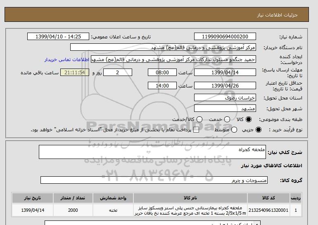The width and height of the screenshot is (318, 225).
Task: Click the response deadline date 1399/04/14 field
Action: pyautogui.click(x=225, y=72)
